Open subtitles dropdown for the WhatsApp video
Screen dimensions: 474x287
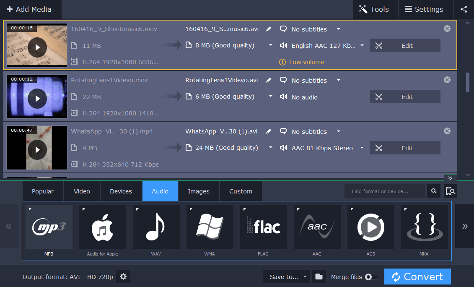(x=338, y=131)
